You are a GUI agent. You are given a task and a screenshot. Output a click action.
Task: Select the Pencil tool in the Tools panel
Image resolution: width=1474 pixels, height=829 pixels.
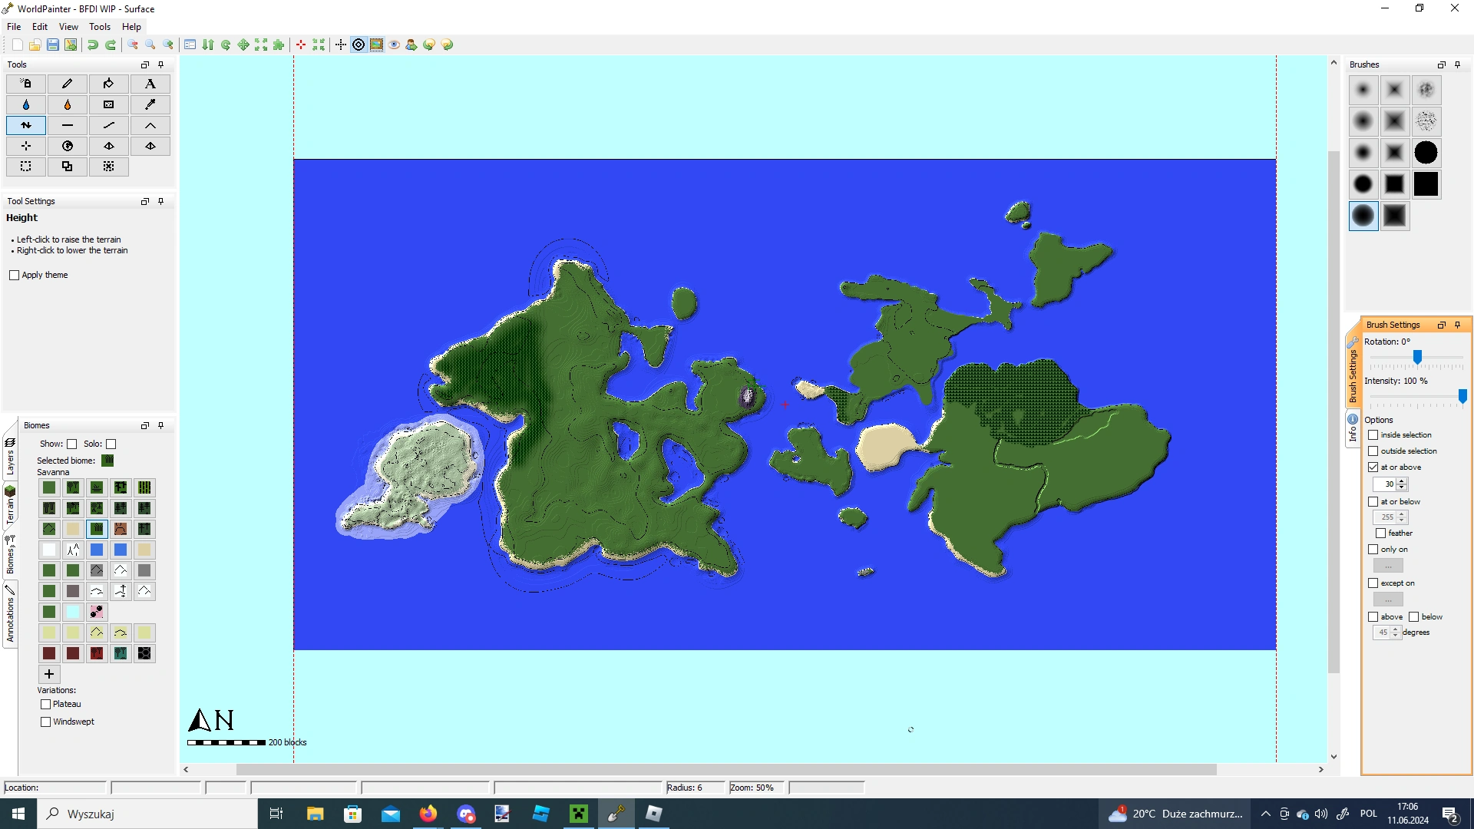point(68,84)
